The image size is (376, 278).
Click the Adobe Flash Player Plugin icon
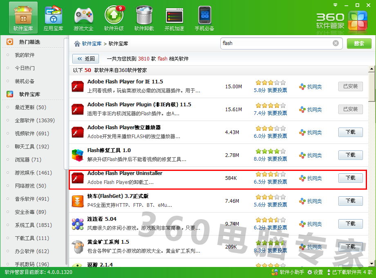[x=78, y=110]
